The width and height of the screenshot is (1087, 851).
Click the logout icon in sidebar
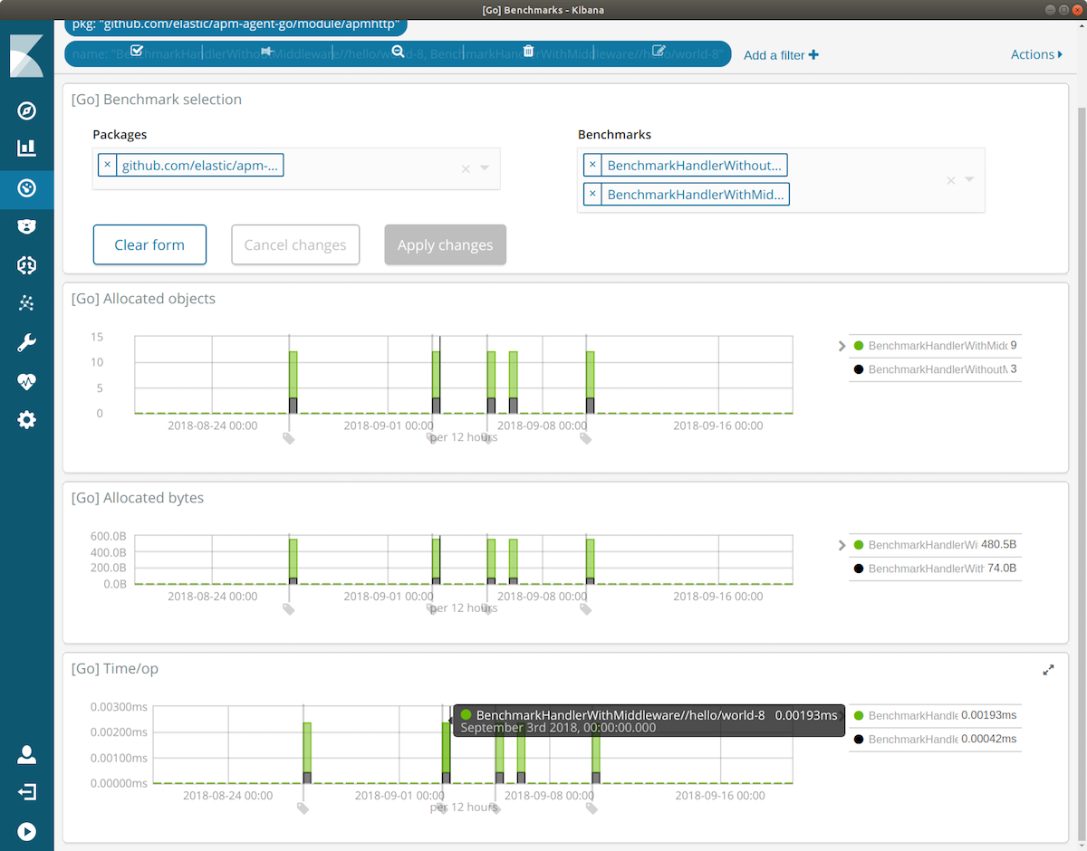(26, 792)
